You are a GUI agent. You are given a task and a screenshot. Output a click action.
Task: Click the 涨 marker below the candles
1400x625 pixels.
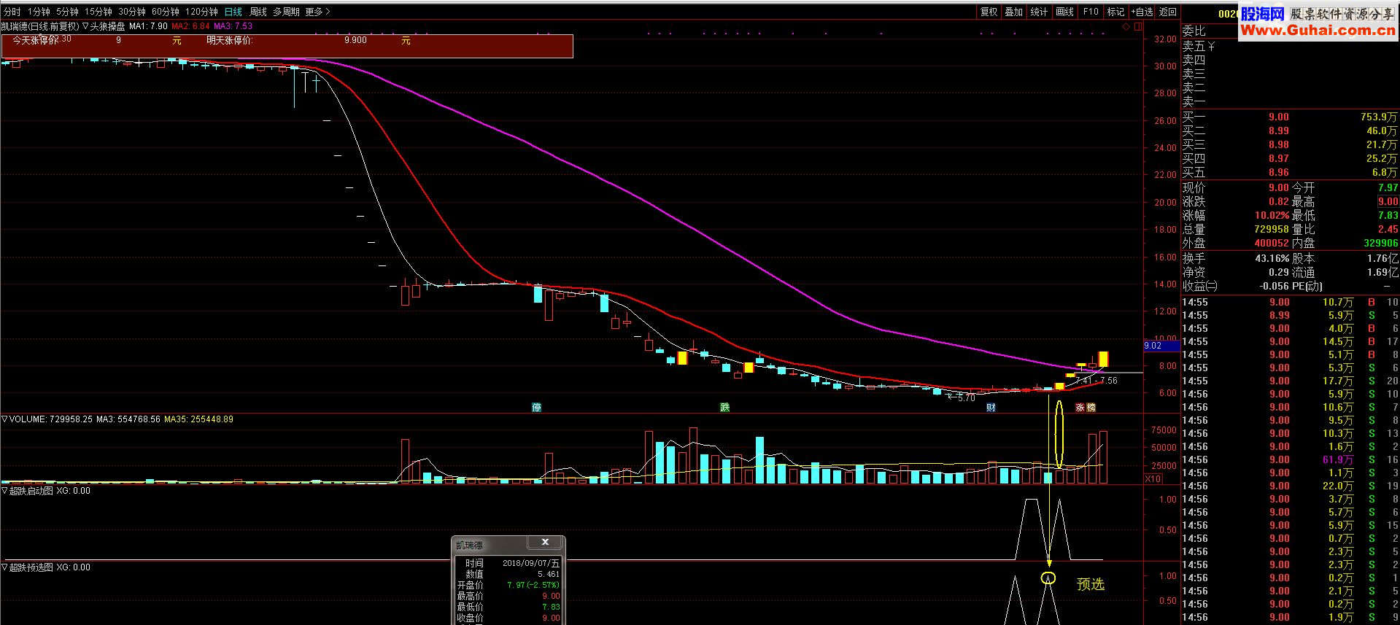point(1080,407)
